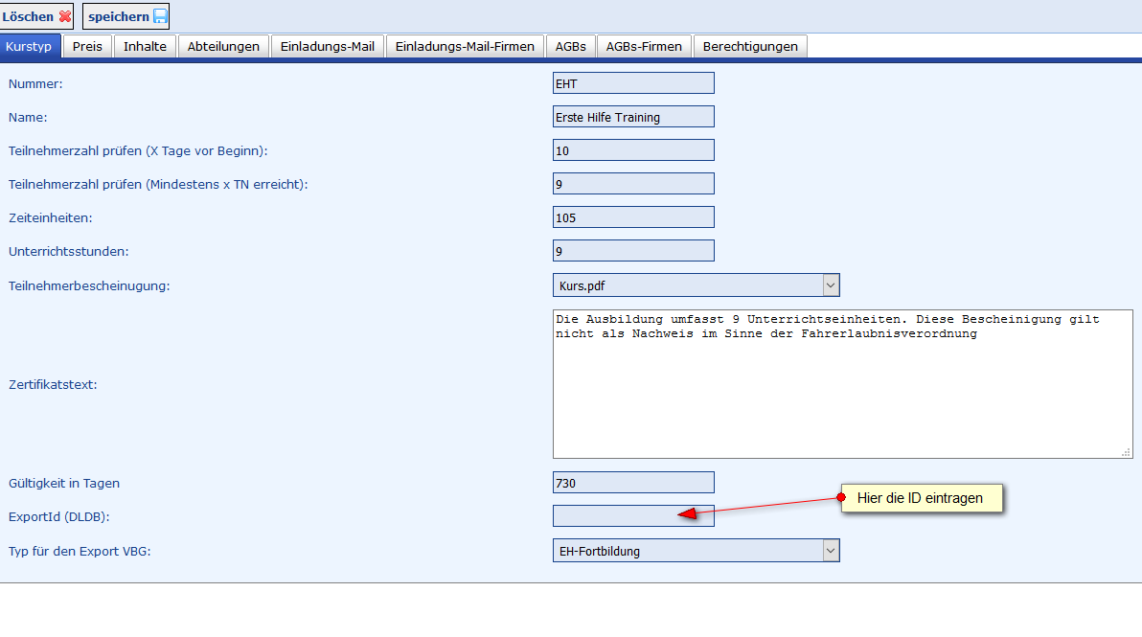The width and height of the screenshot is (1142, 637).
Task: Switch to the Preis tab
Action: 87,46
